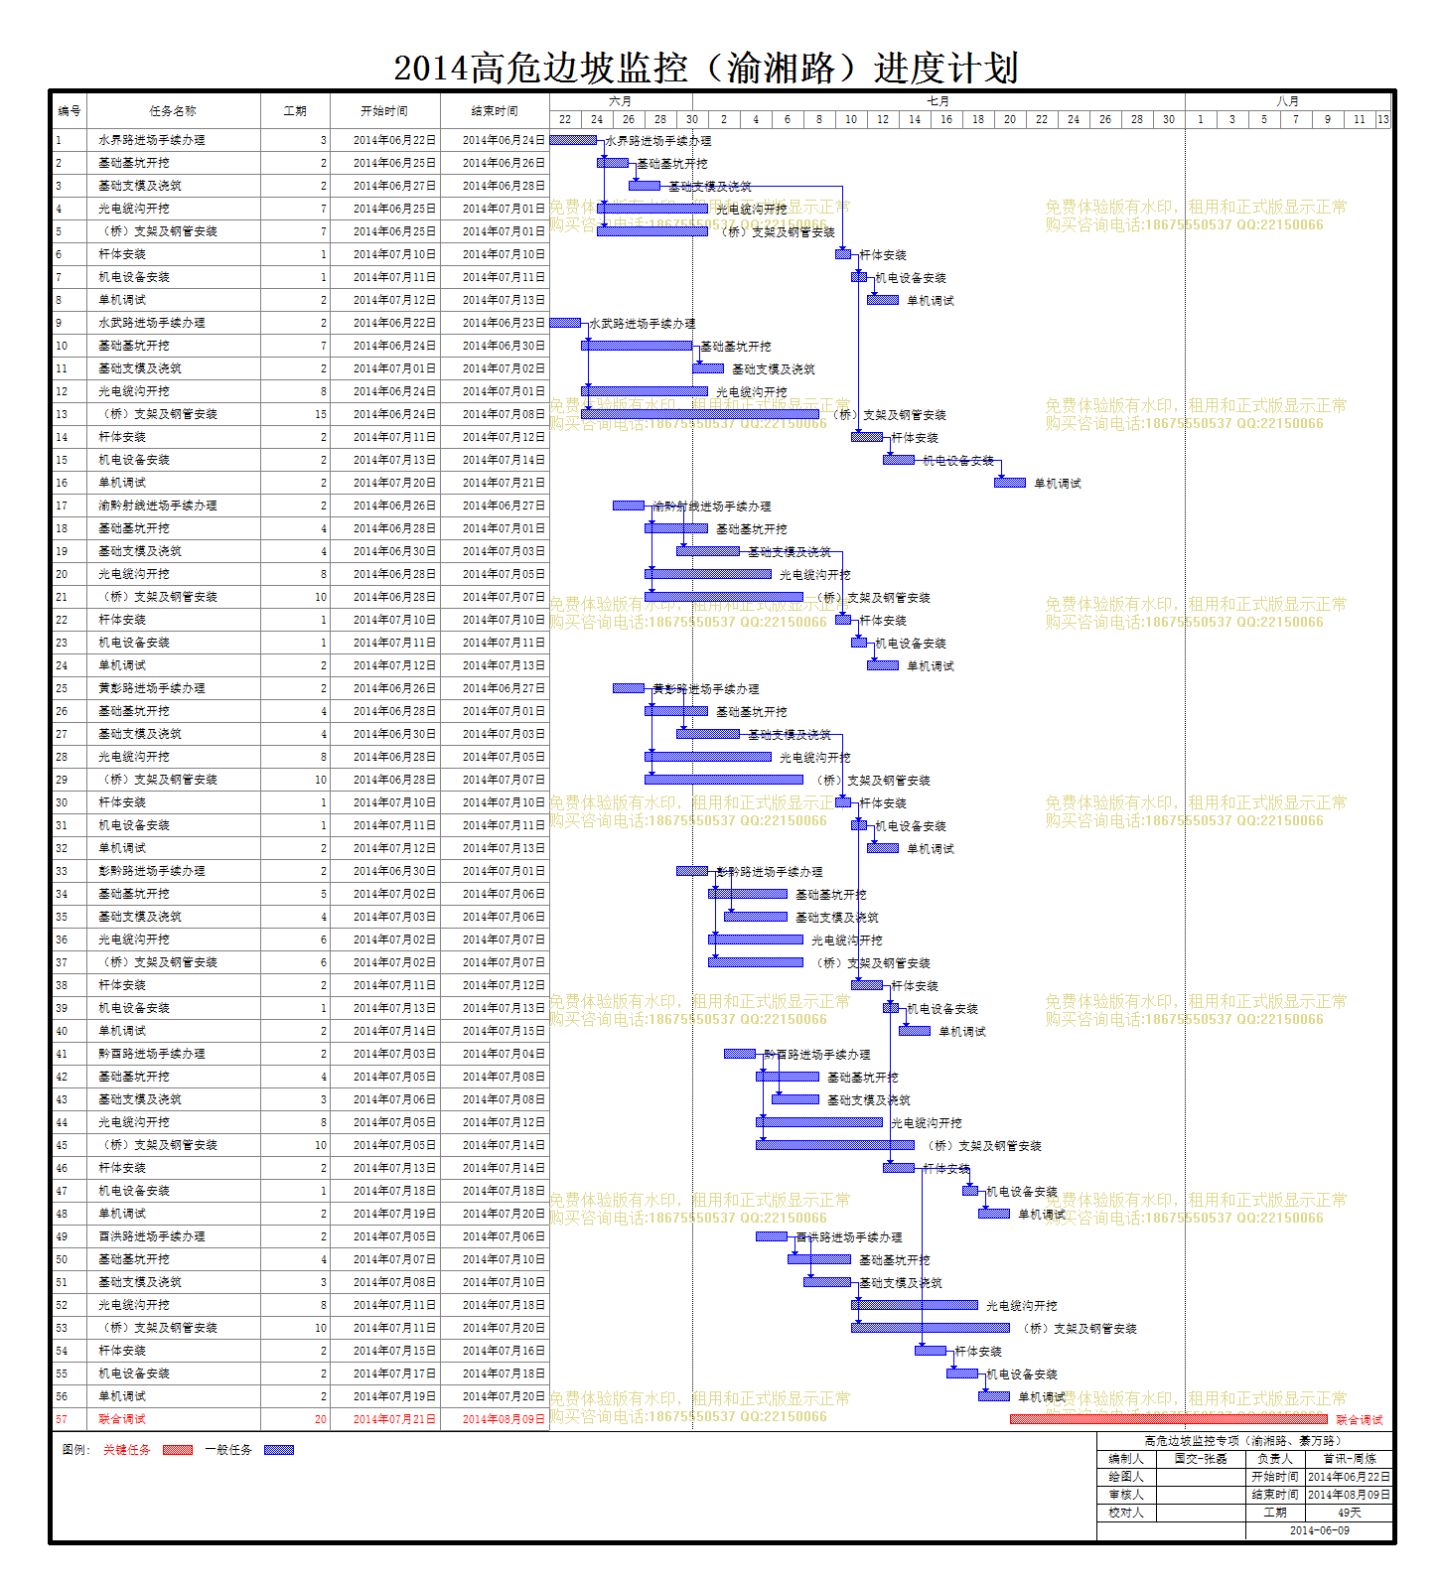Select the Gantt bar for task 1 水界路进场手续办理
Screen dimensions: 1443x1591
(x=573, y=140)
